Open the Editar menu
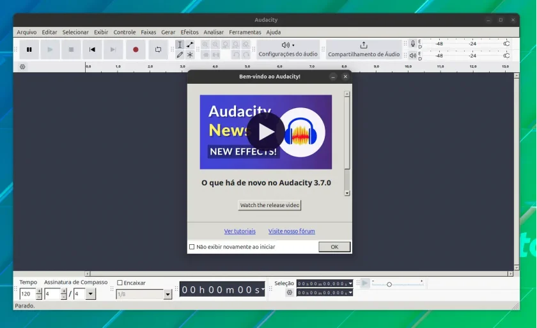Screen dimensions: 537x328 coord(49,32)
